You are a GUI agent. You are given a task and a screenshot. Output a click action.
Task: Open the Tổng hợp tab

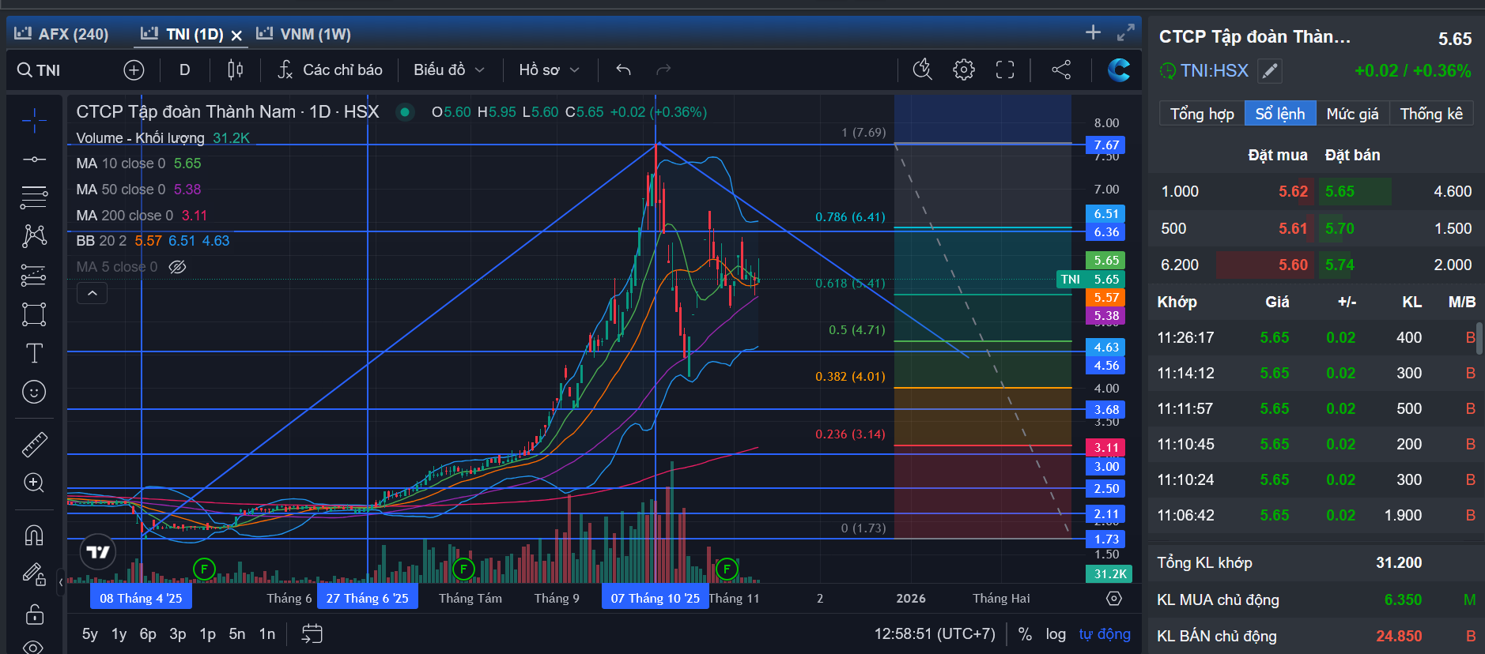1202,114
